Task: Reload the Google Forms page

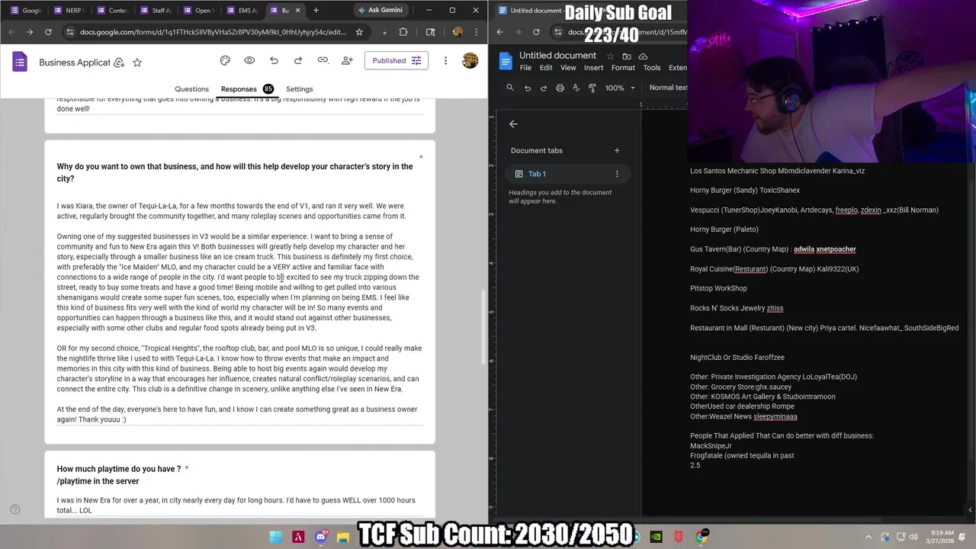Action: click(x=48, y=32)
